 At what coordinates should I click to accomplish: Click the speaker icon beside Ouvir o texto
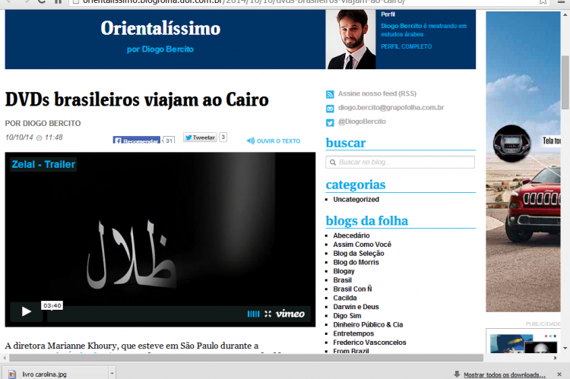(251, 141)
